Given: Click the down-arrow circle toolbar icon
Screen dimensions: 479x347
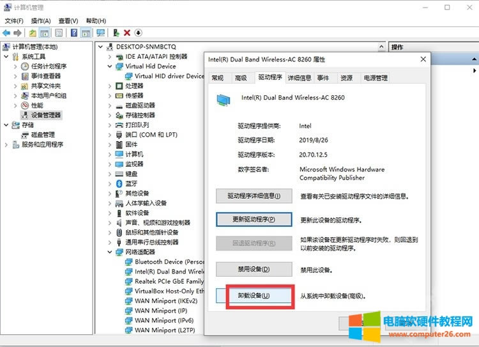Looking at the screenshot, I should [138, 33].
